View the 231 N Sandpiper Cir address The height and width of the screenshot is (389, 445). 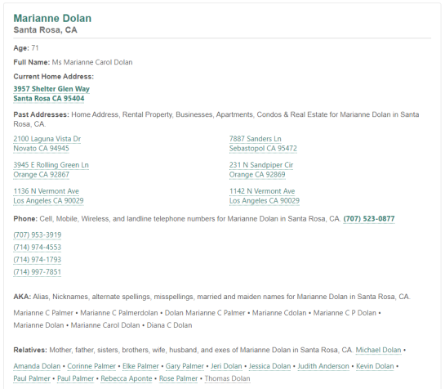coord(261,165)
